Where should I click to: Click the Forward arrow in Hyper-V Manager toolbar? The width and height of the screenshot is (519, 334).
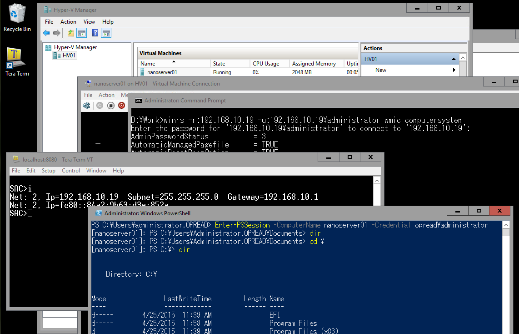[x=57, y=33]
